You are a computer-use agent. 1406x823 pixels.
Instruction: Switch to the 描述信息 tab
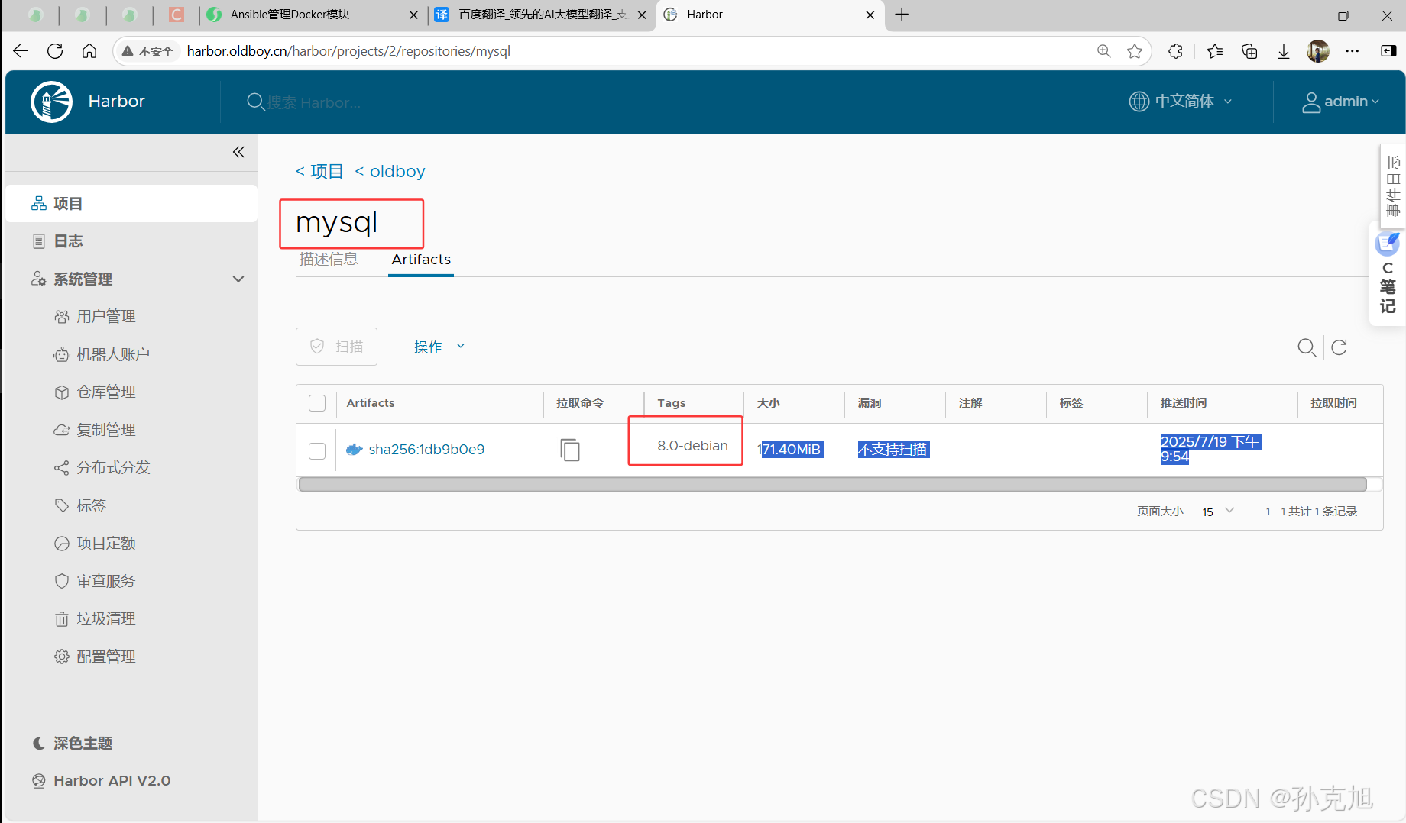[x=329, y=260]
